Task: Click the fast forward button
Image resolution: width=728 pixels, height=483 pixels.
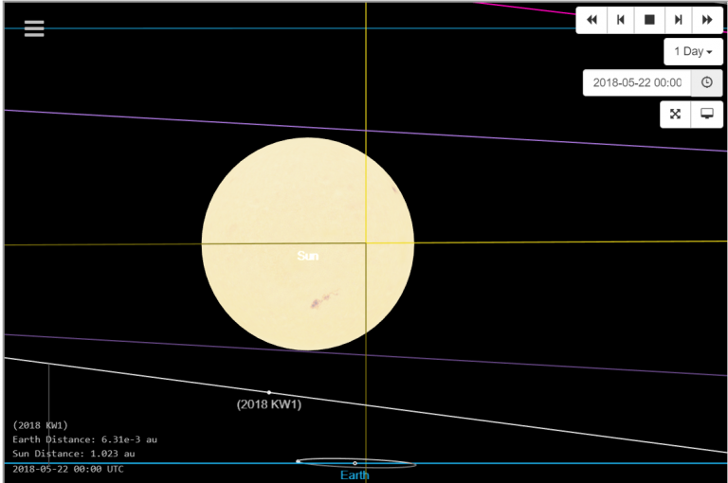Action: coord(707,20)
